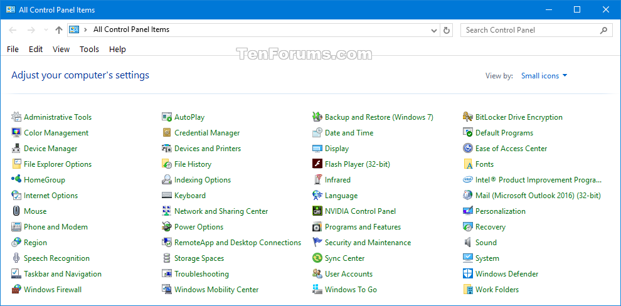Click the Device Manager icon
621x306 pixels.
click(16, 149)
